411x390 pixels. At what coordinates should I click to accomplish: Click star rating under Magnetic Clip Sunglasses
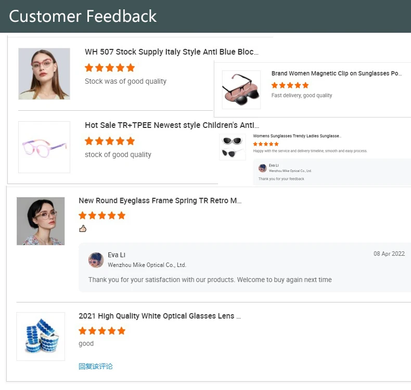[290, 85]
